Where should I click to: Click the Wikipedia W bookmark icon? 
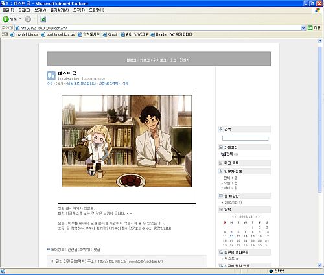pos(172,34)
